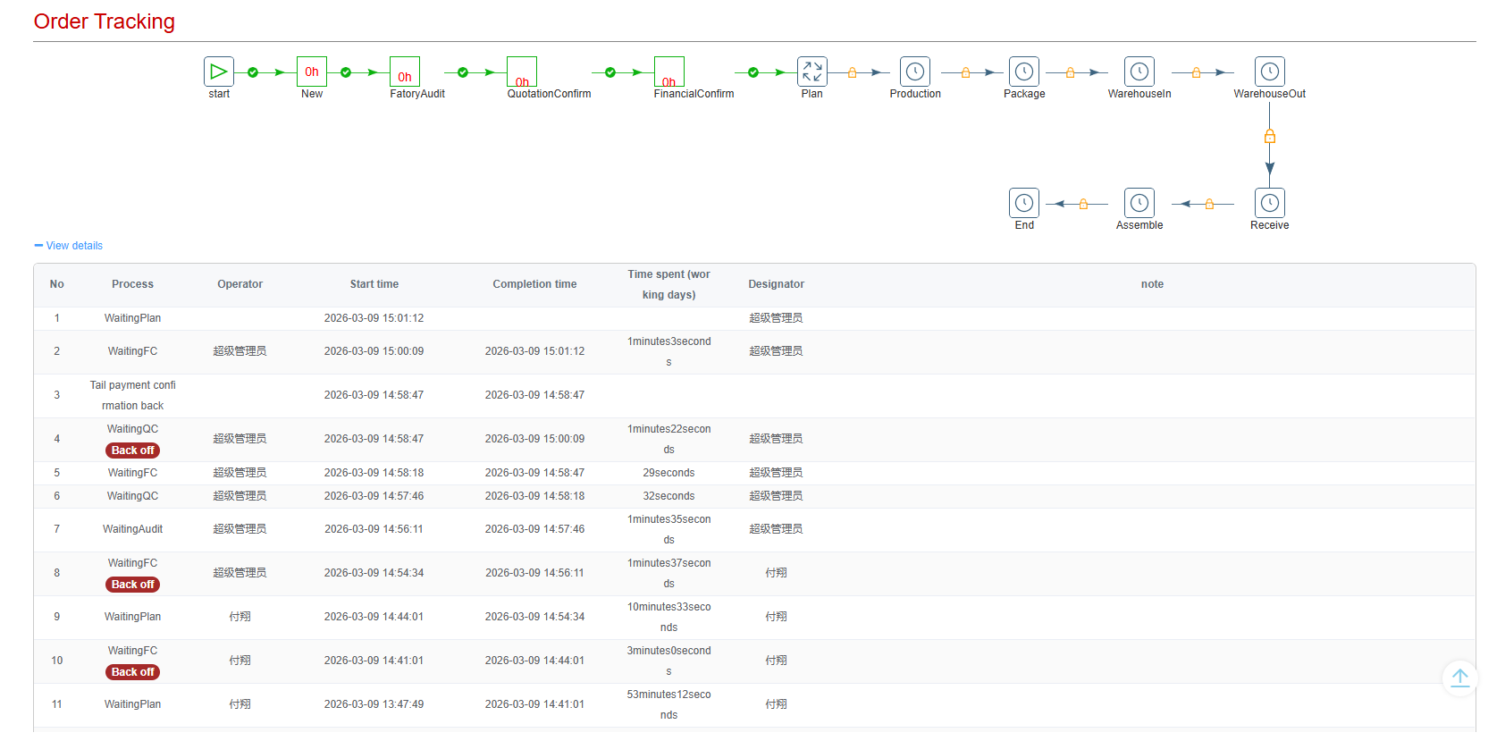Click lock icon between Assemble and End
This screenshot has height=741, width=1505.
coord(1083,204)
